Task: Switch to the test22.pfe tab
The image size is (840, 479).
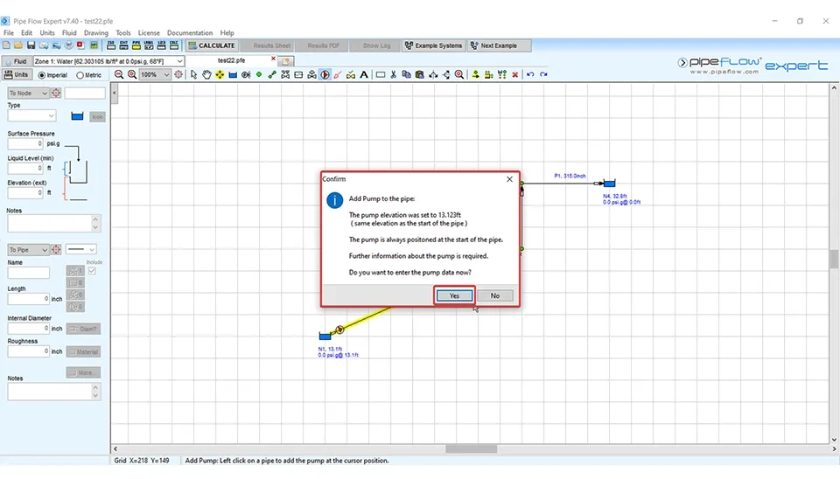Action: point(231,60)
